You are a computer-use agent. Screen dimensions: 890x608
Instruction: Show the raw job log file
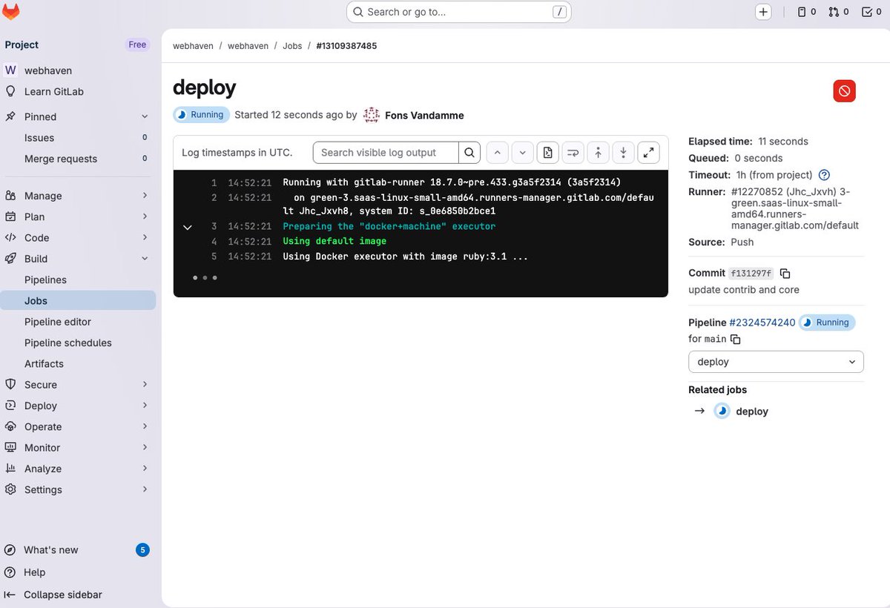tap(548, 153)
